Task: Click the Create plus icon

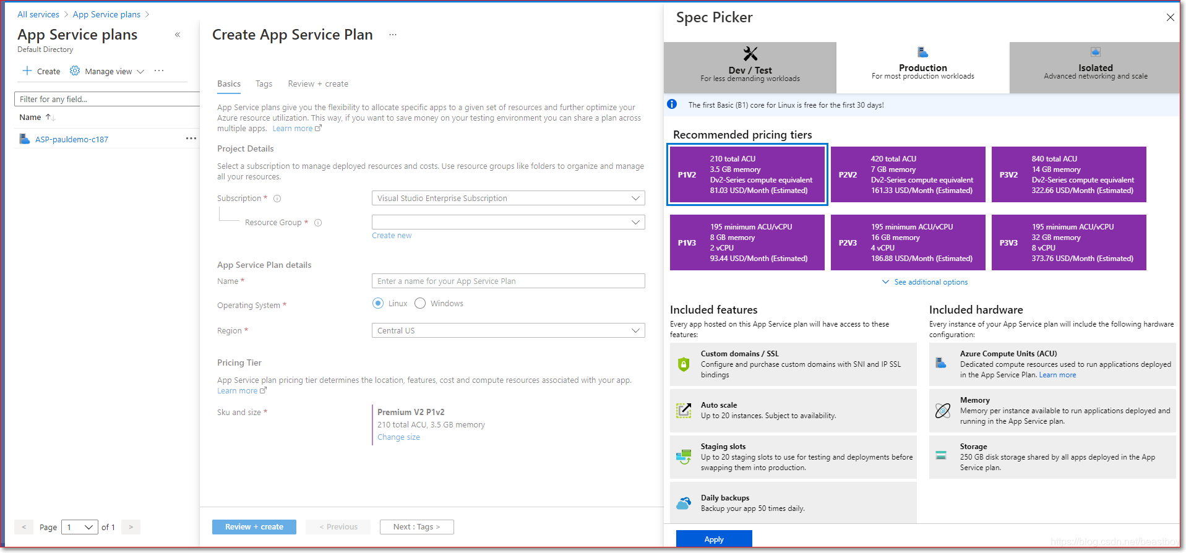Action: 27,71
